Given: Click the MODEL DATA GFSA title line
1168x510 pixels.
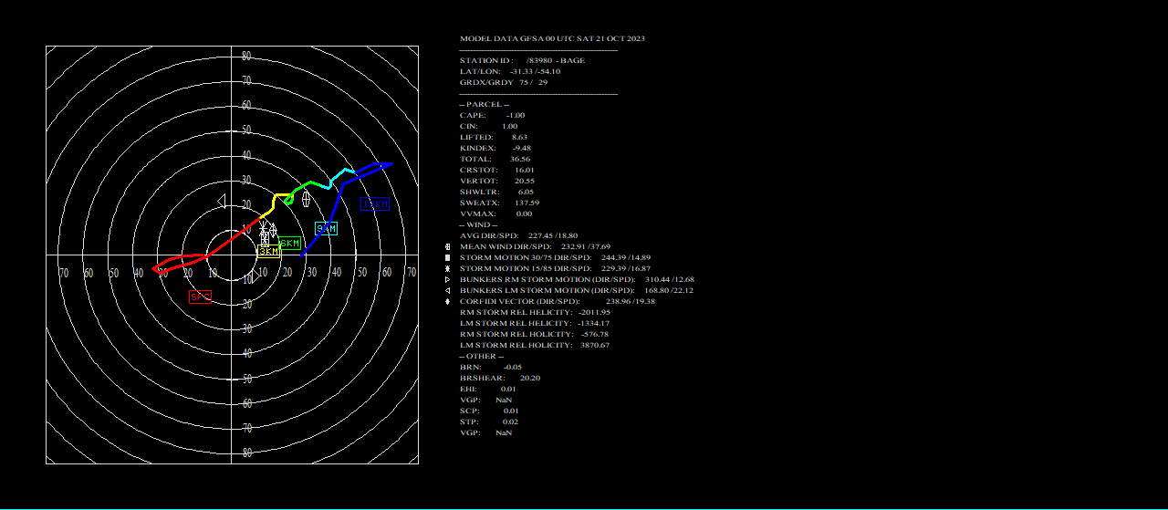Looking at the screenshot, I should (552, 38).
